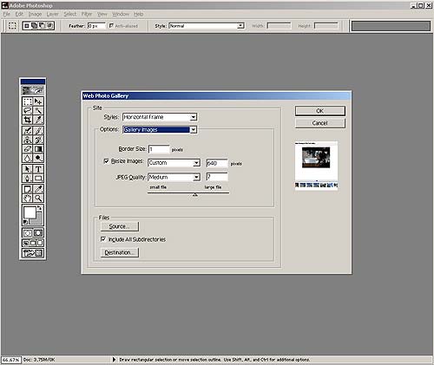
Task: Select the Dodge tool
Action: pos(38,158)
